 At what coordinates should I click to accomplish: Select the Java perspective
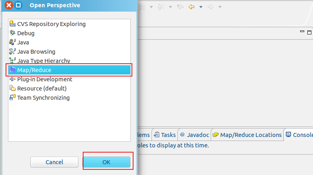(x=69, y=42)
